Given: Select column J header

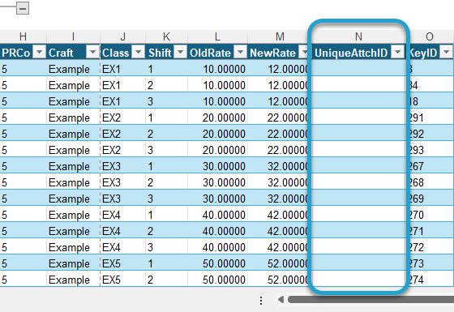Looking at the screenshot, I should (122, 36).
